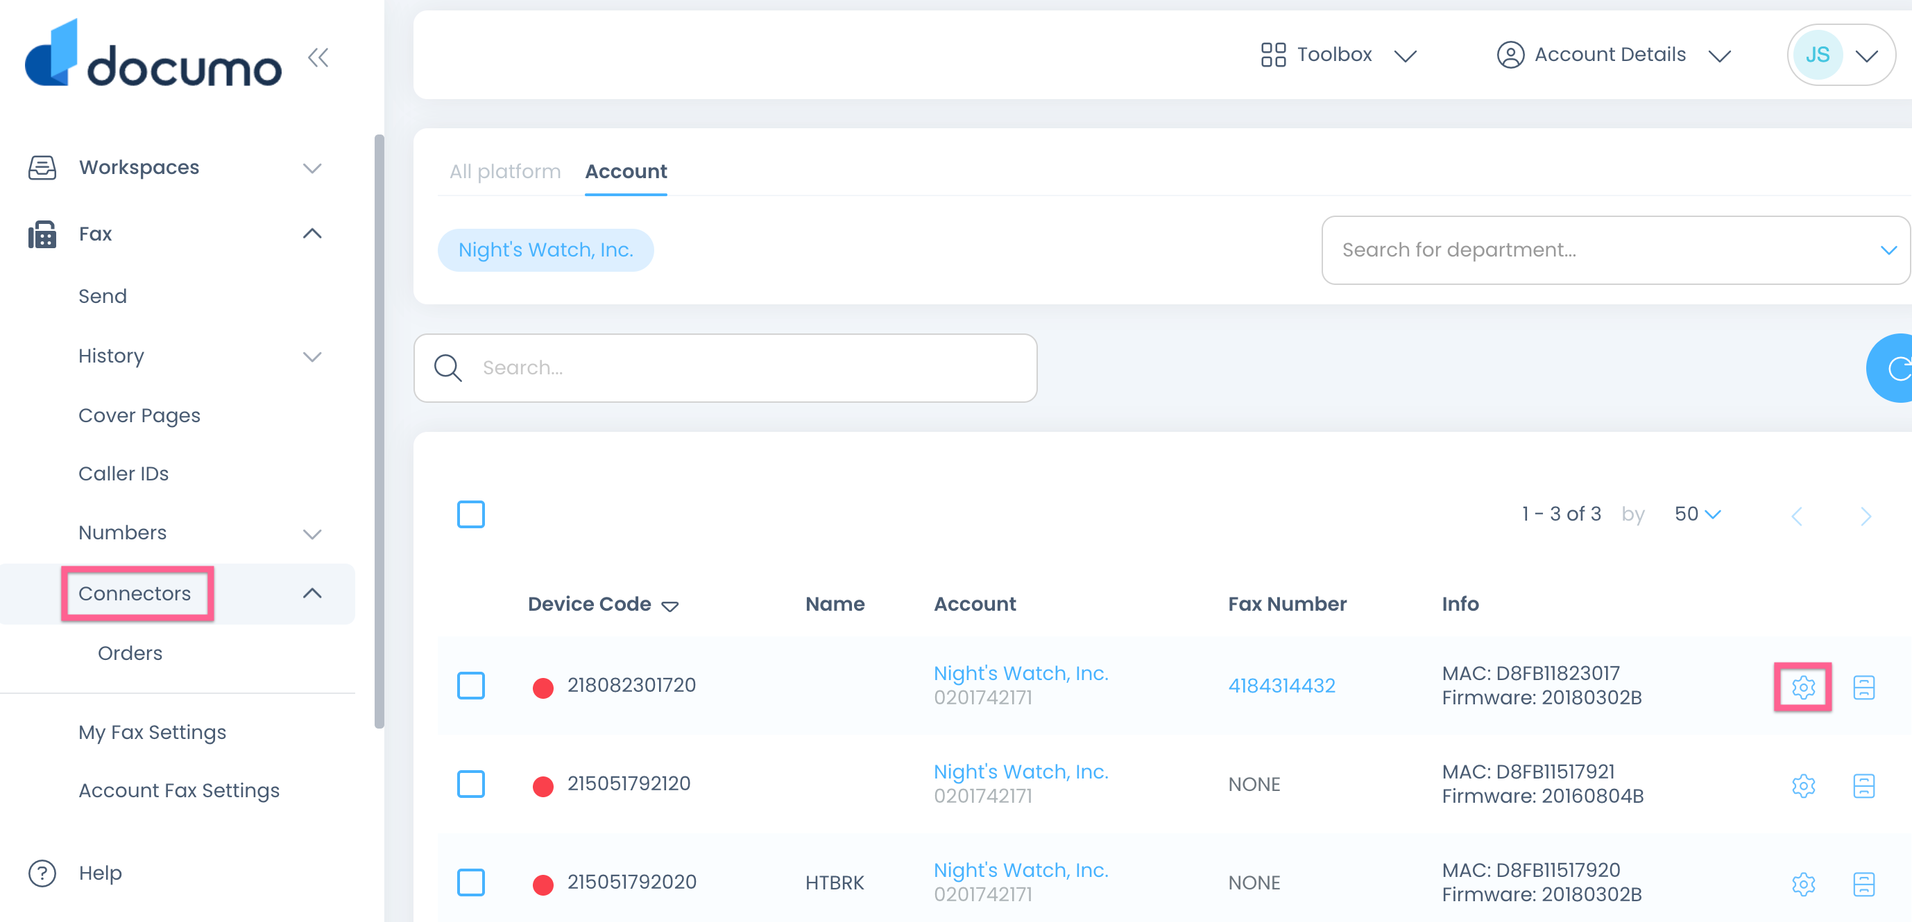Click document icon for device 218082301720
Image resolution: width=1912 pixels, height=922 pixels.
[x=1863, y=687]
